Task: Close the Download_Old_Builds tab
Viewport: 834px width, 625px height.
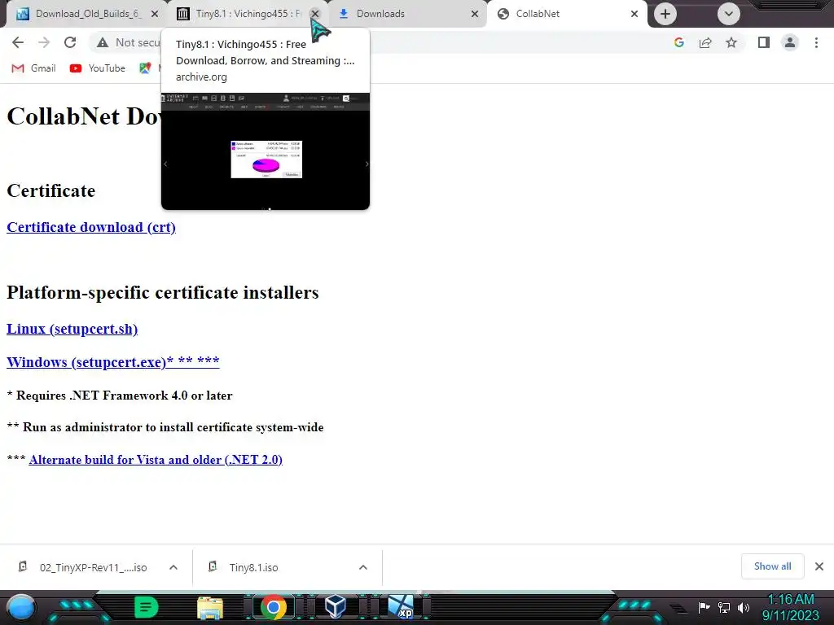Action: (x=155, y=14)
